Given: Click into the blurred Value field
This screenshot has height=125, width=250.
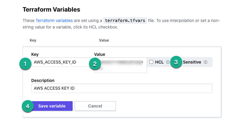Looking at the screenshot, I should tap(120, 65).
